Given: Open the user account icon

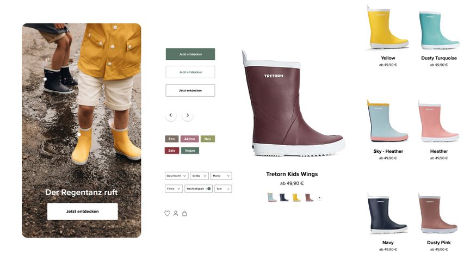Looking at the screenshot, I should pos(176,213).
